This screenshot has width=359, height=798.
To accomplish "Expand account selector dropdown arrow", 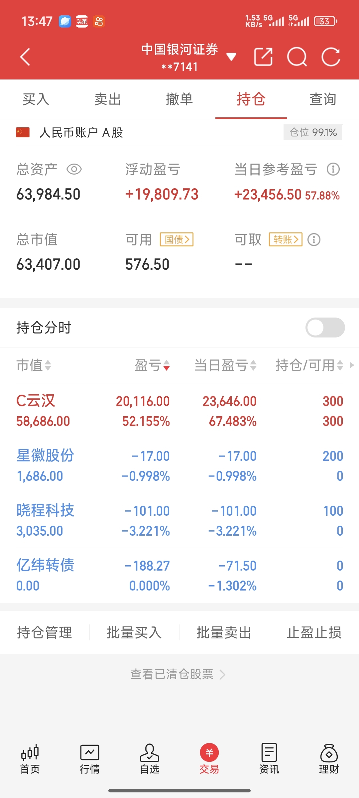I will pos(231,57).
